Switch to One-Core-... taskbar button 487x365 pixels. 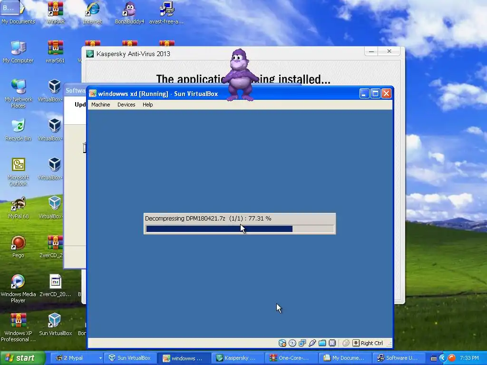[x=291, y=358]
